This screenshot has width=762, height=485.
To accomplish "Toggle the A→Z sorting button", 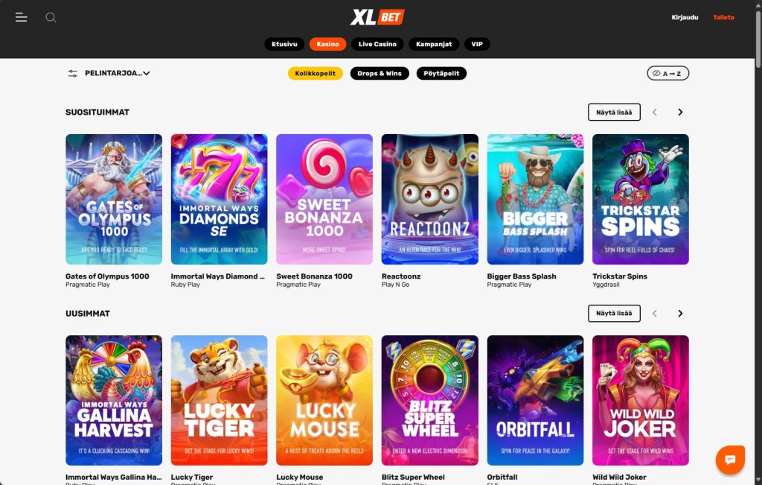I will tap(667, 73).
